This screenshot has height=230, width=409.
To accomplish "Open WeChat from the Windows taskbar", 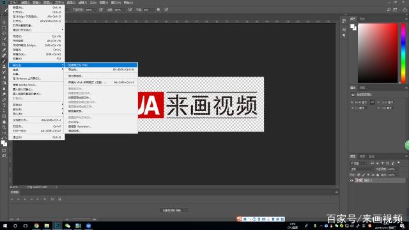I will click(x=68, y=226).
